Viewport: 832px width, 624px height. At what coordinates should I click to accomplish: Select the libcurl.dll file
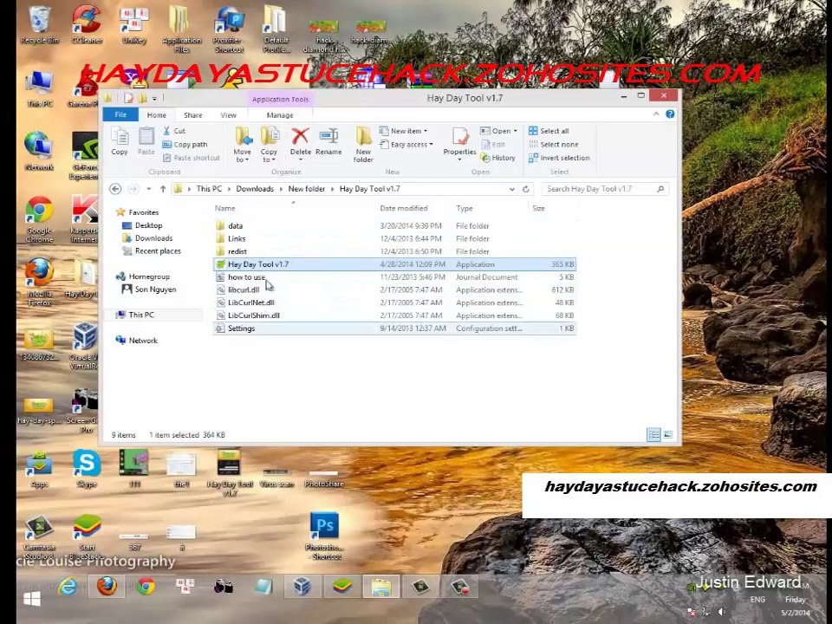point(394,289)
